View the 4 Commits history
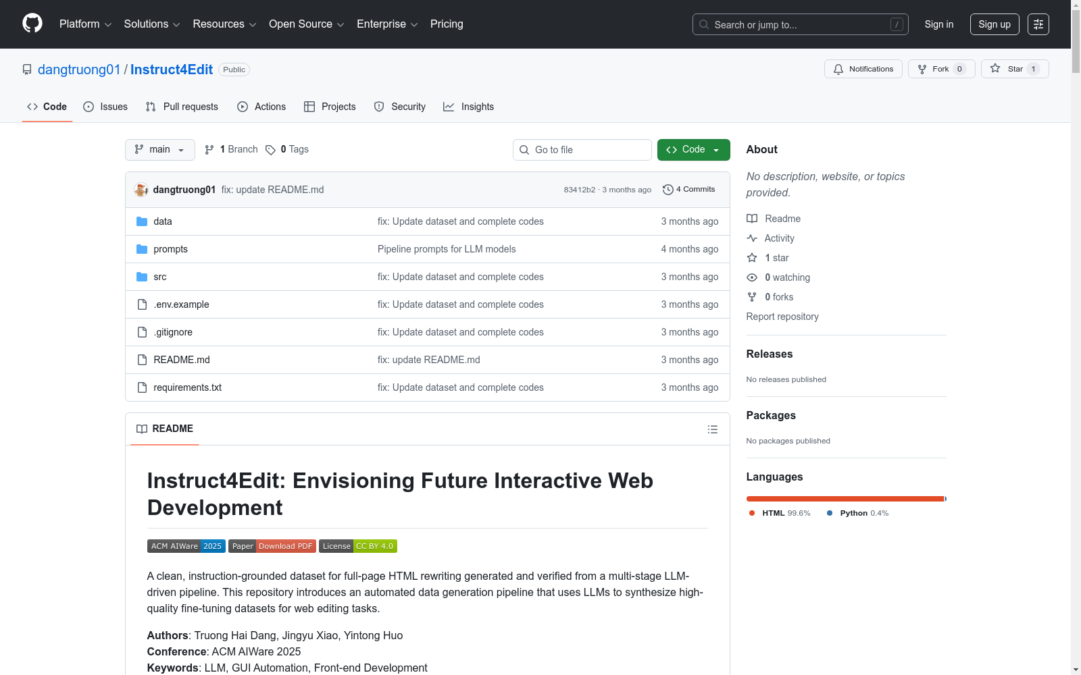Viewport: 1081px width, 675px height. click(689, 190)
